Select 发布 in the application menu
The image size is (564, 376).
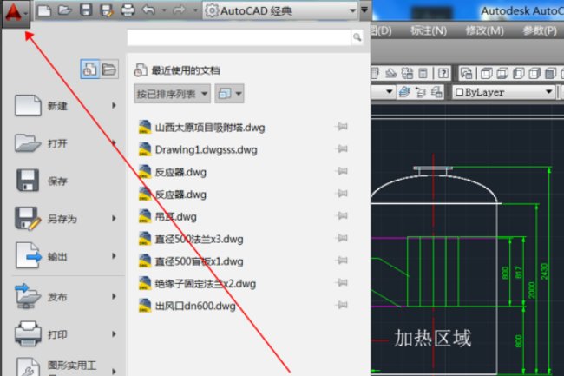pos(67,297)
